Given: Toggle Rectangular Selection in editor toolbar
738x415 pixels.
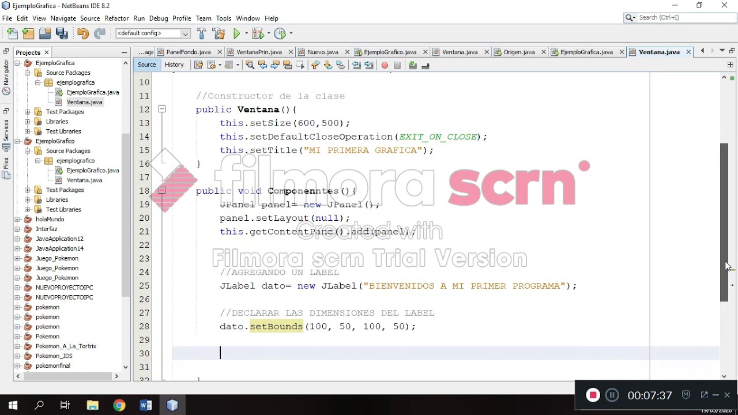Looking at the screenshot, I should 300,65.
